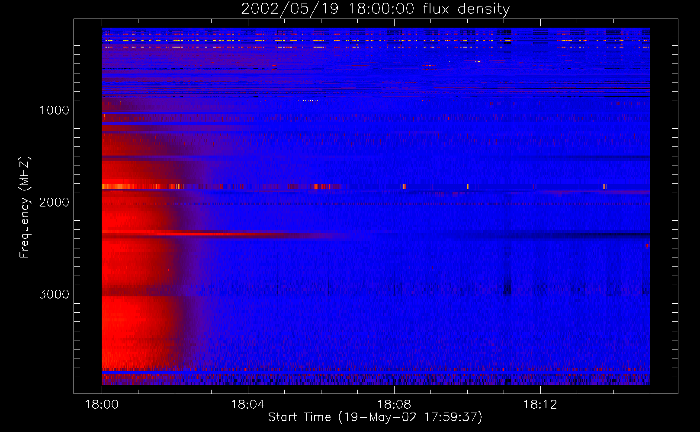Click the 18:04 time tick label
700x432 pixels.
(x=248, y=405)
